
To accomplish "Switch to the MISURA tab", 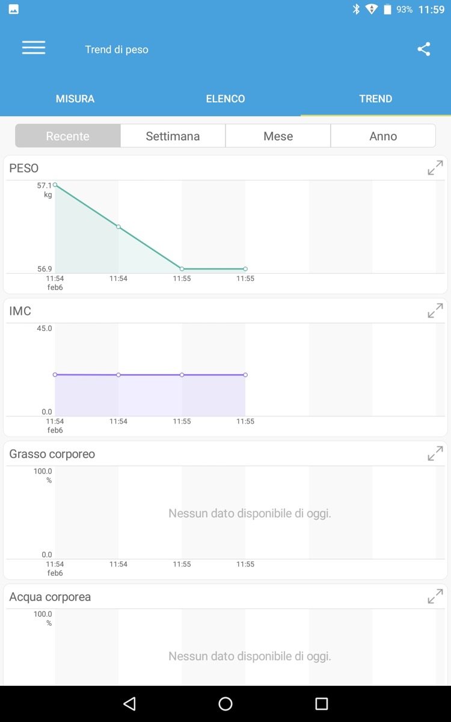I will pyautogui.click(x=75, y=99).
